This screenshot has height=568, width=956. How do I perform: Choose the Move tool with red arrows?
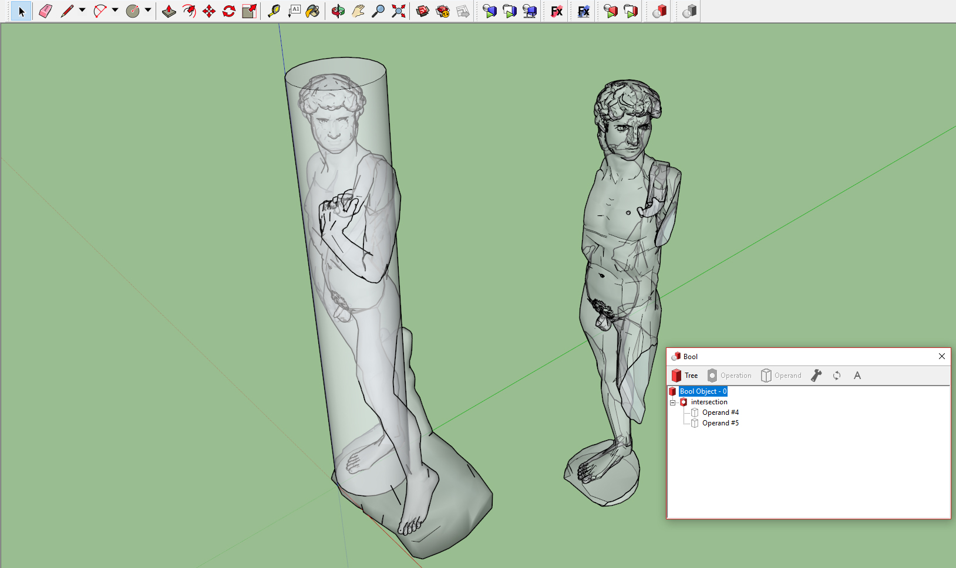point(209,11)
